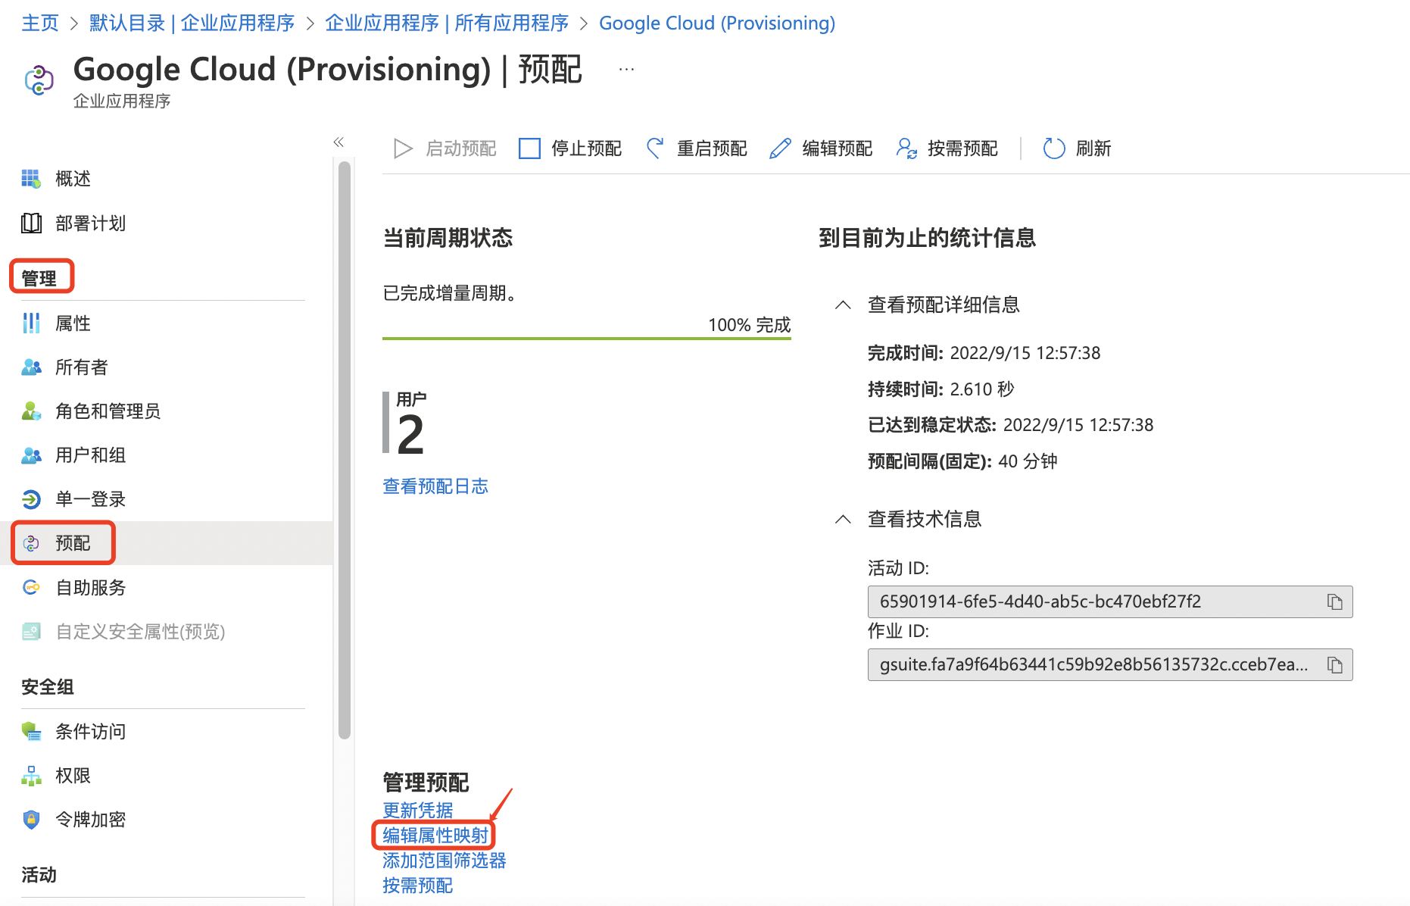Click the 启动预配 play icon
1410x906 pixels.
(403, 148)
